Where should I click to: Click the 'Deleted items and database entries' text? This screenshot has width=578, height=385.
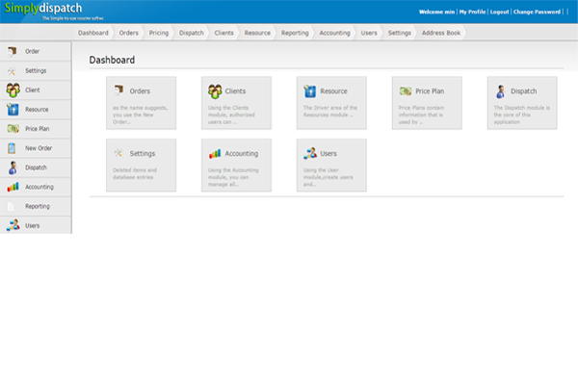pyautogui.click(x=135, y=173)
